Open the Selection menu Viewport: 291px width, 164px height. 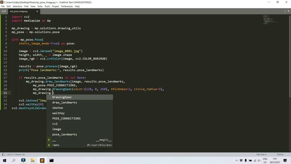tap(17, 6)
